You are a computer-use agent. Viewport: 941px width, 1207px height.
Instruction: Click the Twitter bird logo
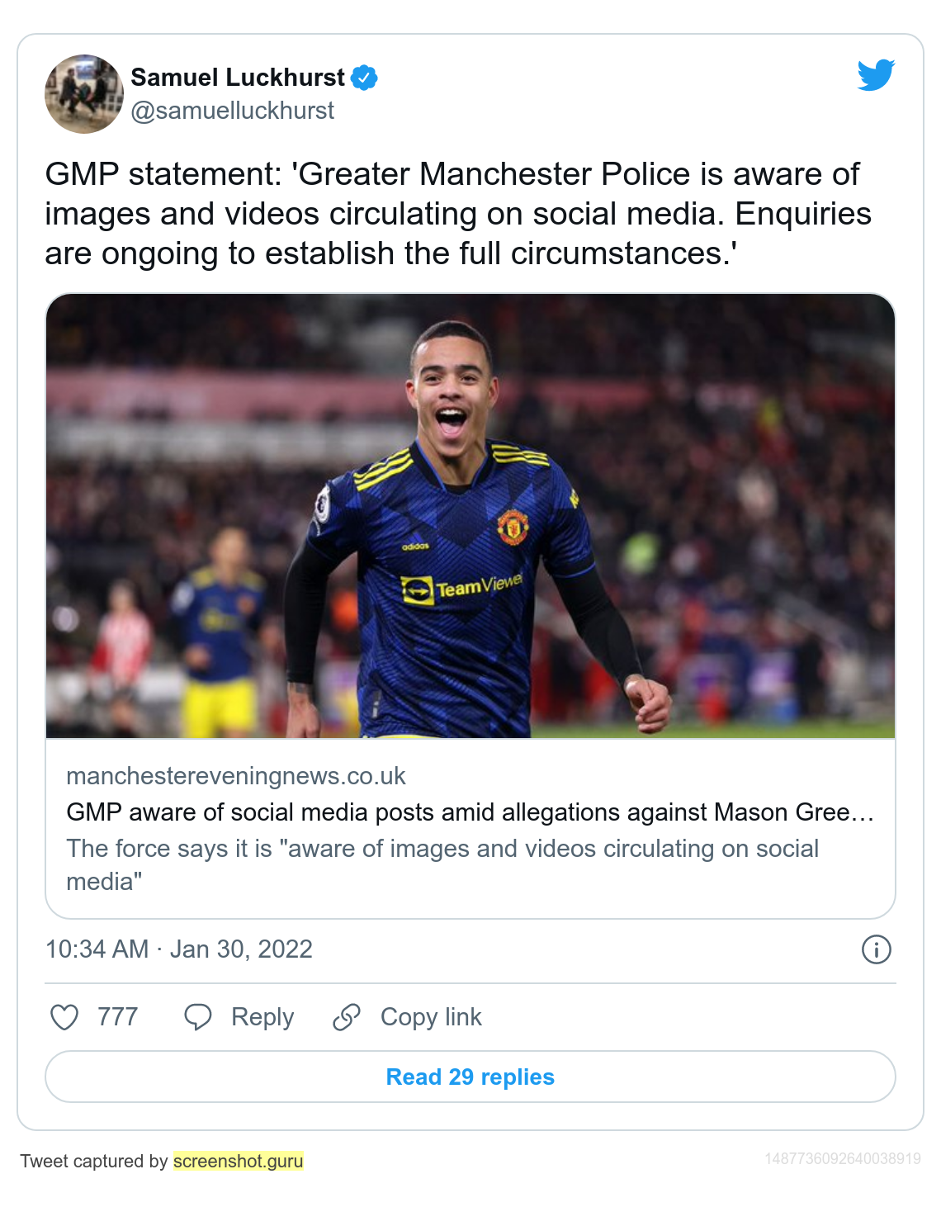[876, 75]
